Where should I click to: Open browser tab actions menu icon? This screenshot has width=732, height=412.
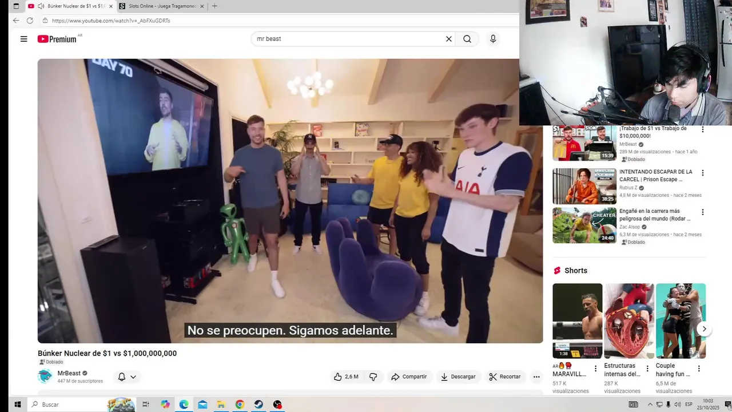coord(16,6)
